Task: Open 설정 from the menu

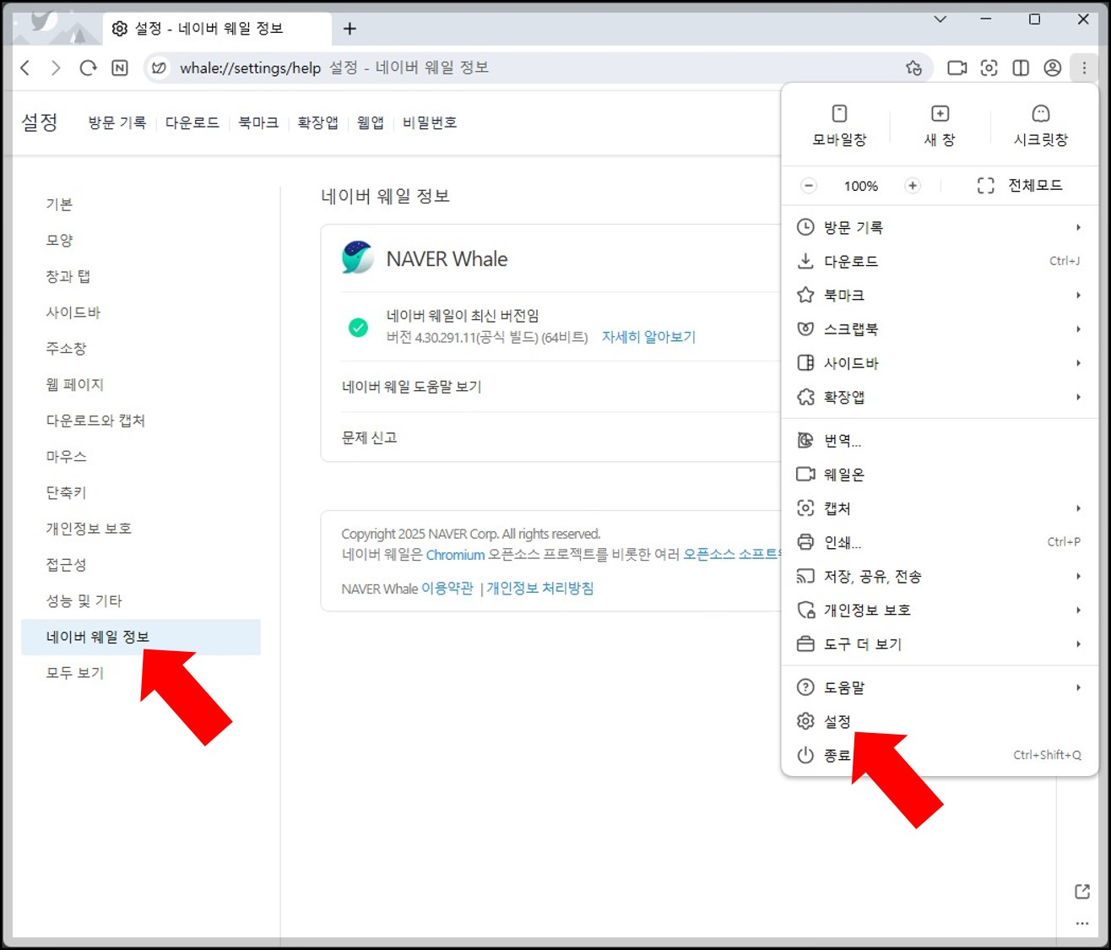Action: pyautogui.click(x=940, y=721)
